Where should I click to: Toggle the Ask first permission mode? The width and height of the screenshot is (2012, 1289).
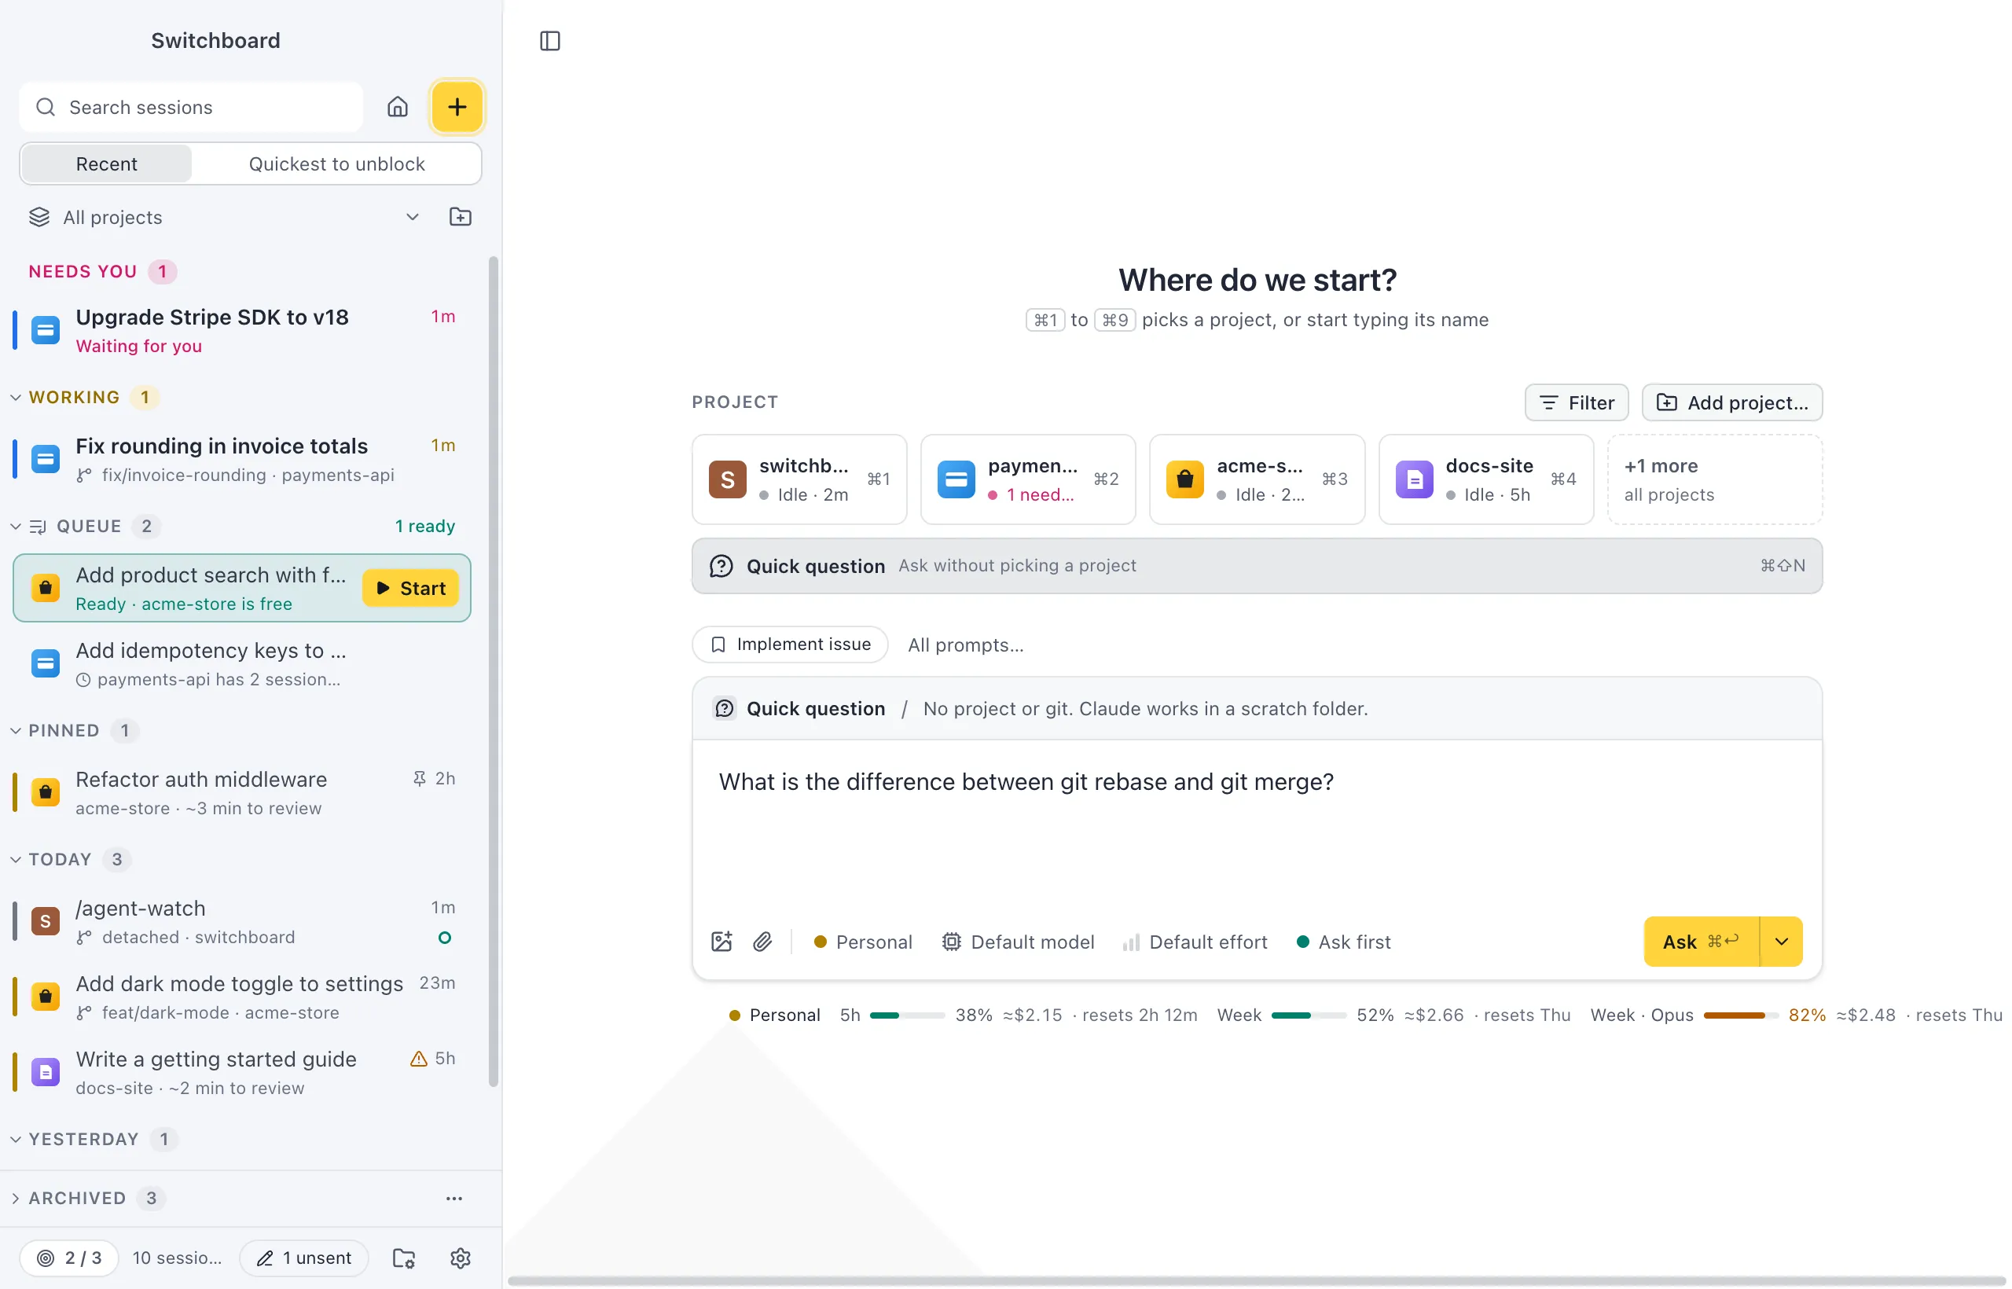[x=1343, y=942]
